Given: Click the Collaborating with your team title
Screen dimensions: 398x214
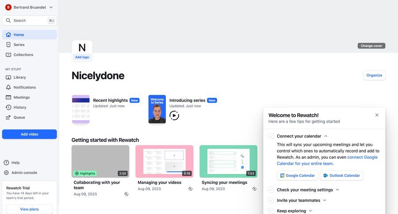Looking at the screenshot, I should (97, 185).
